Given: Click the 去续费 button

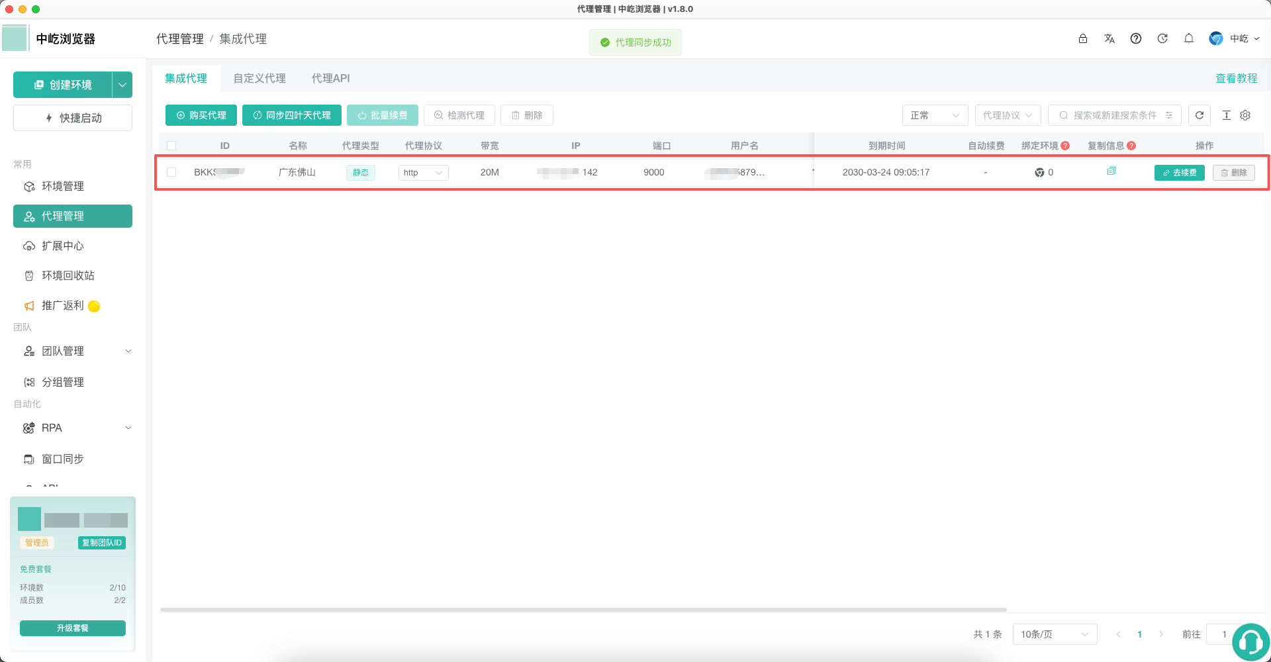Looking at the screenshot, I should click(1180, 172).
